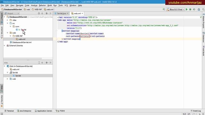Collapse the com package
The image size is (205, 115).
click(x=11, y=27)
